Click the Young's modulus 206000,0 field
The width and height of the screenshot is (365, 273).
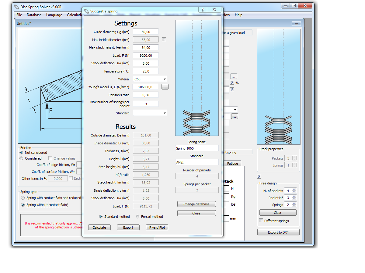(146, 87)
